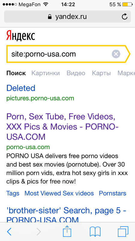Tap the Safari forward arrow
This screenshot has height=241, width=135.
point(39,232)
